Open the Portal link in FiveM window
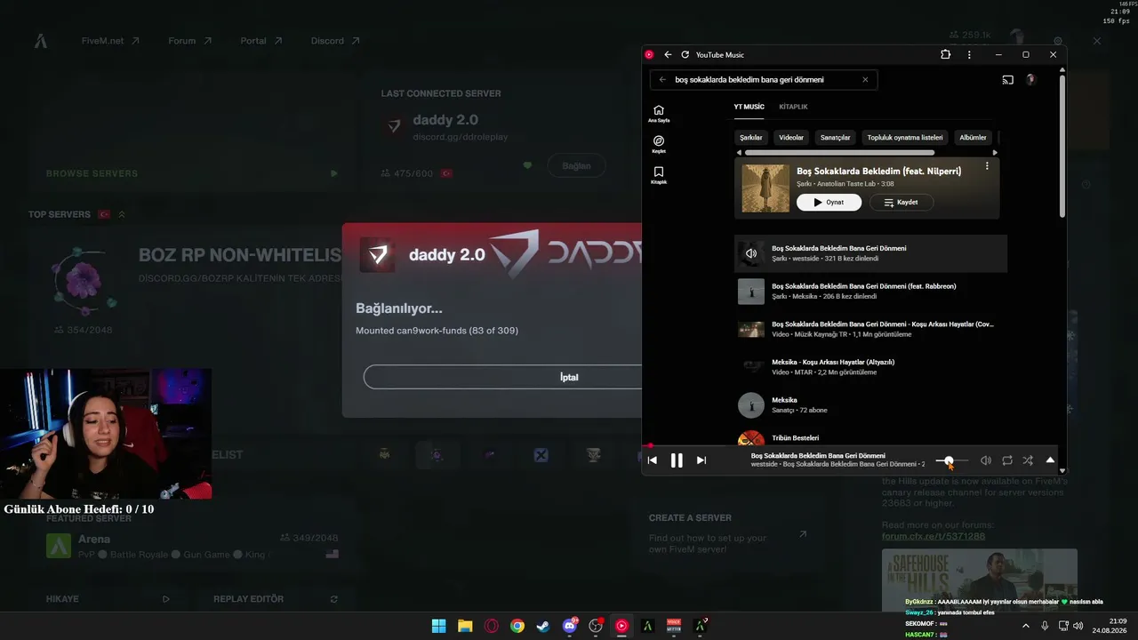This screenshot has width=1138, height=640. [260, 41]
